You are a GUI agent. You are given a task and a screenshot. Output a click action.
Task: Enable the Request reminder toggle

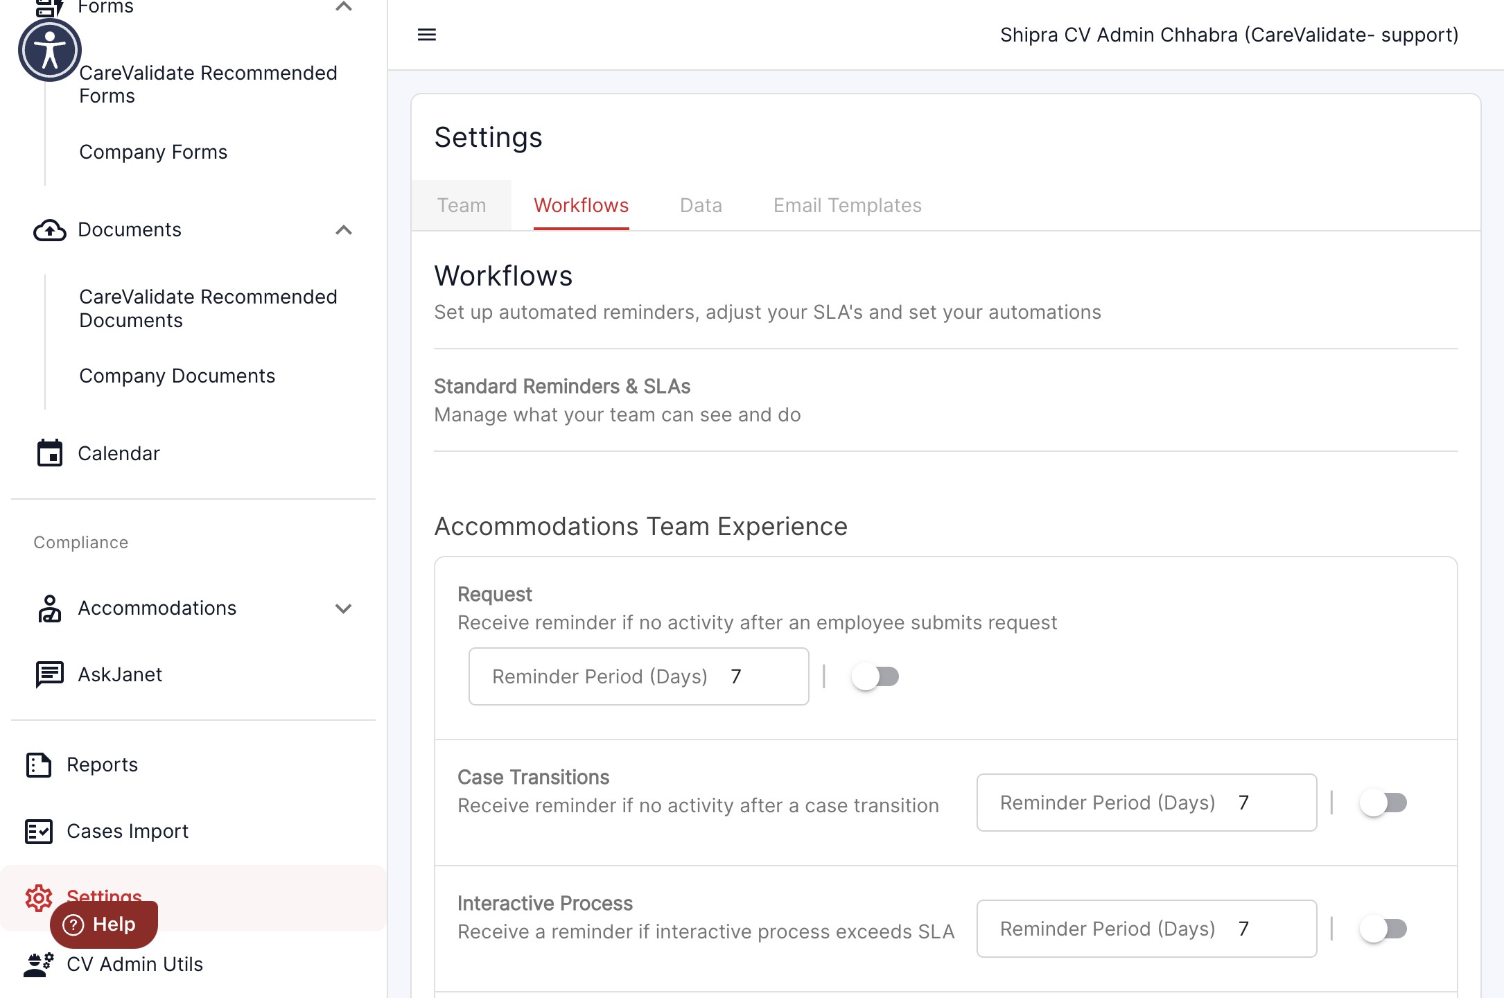pos(875,676)
